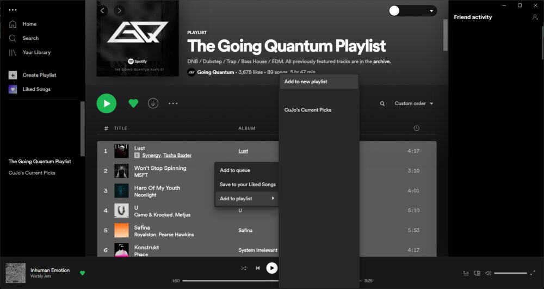Open the user profile dropdown arrow
The width and height of the screenshot is (544, 289).
pos(431,11)
